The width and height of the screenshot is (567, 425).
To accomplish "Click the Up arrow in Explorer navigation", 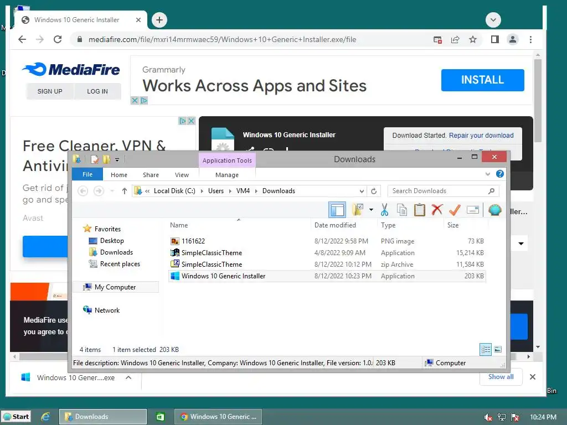I will click(125, 191).
